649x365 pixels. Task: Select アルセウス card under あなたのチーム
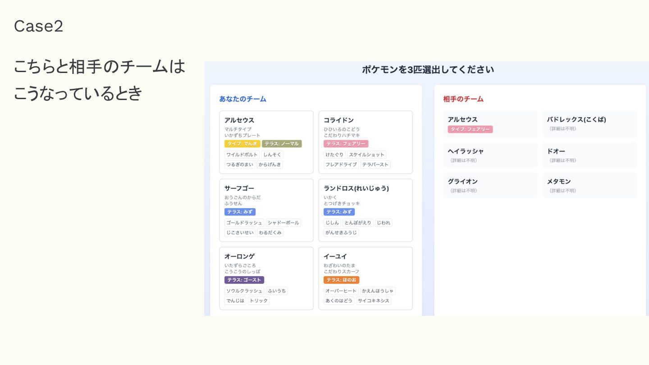pos(266,142)
